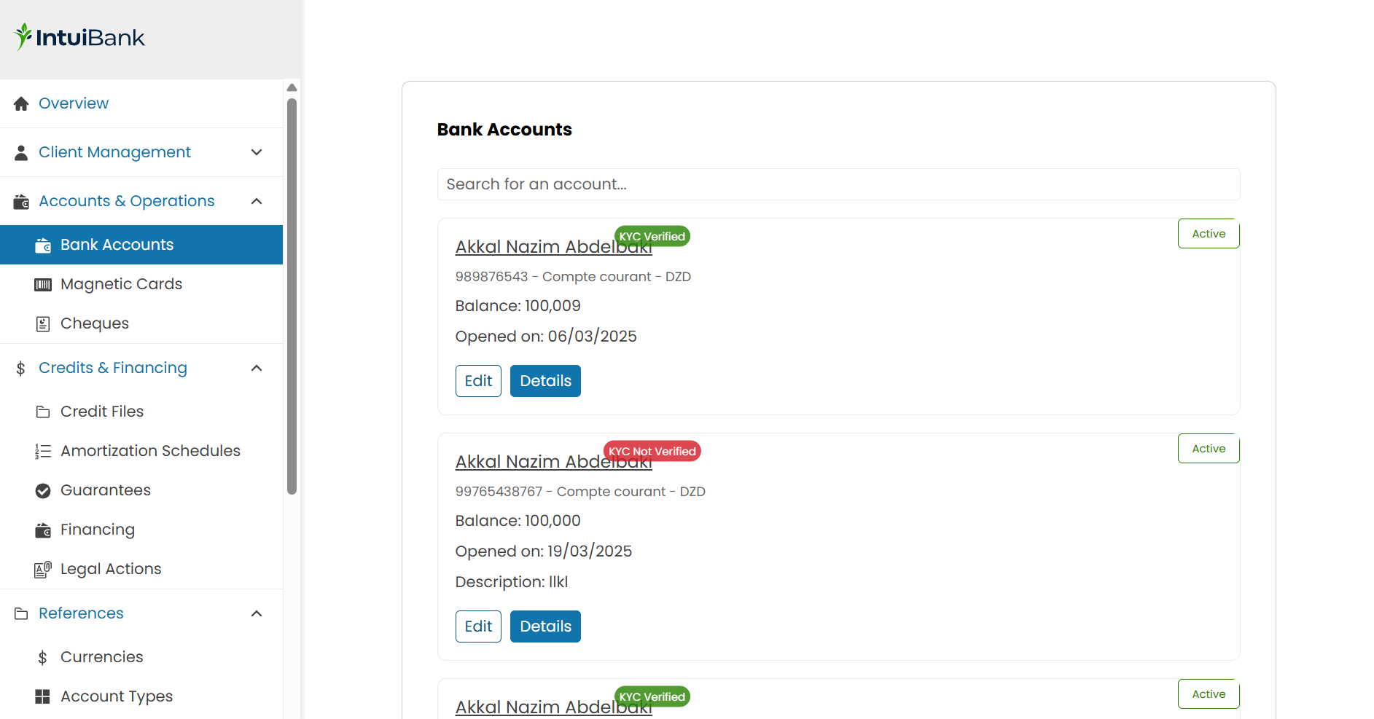Click Active status on account 989876543

click(1209, 234)
